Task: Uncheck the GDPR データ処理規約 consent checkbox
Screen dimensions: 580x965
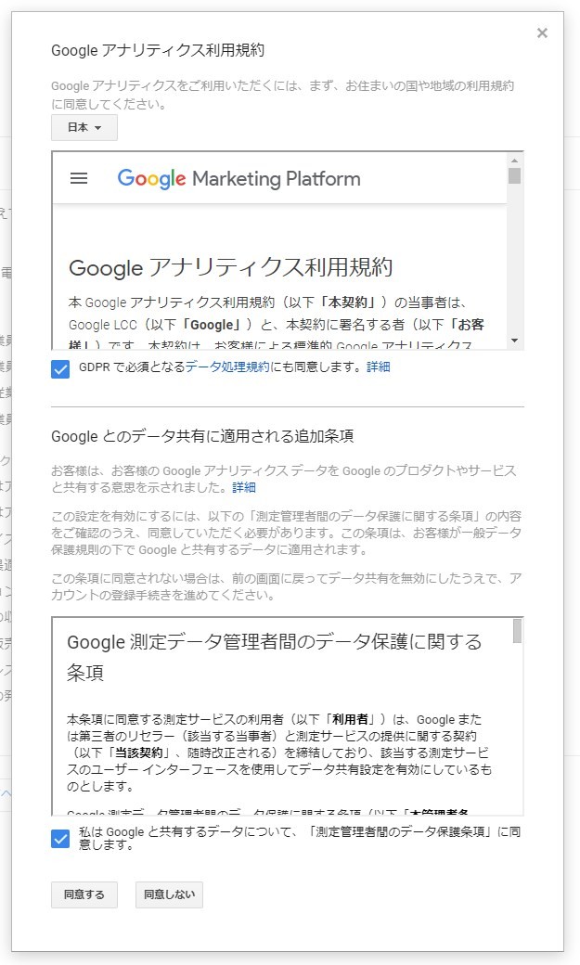Action: pos(58,367)
